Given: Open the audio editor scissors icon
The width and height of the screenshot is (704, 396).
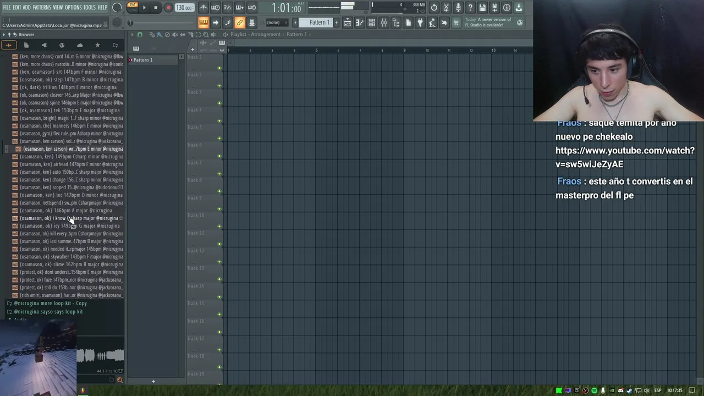Looking at the screenshot, I should pos(446,8).
